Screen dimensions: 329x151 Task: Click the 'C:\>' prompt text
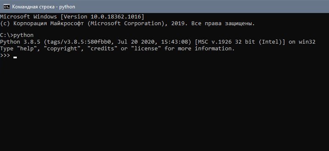[7, 35]
